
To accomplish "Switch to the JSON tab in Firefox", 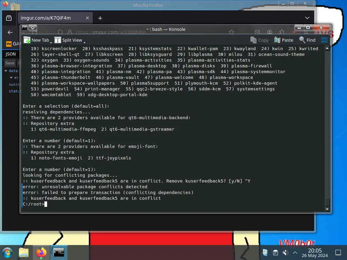I will 11,54.
